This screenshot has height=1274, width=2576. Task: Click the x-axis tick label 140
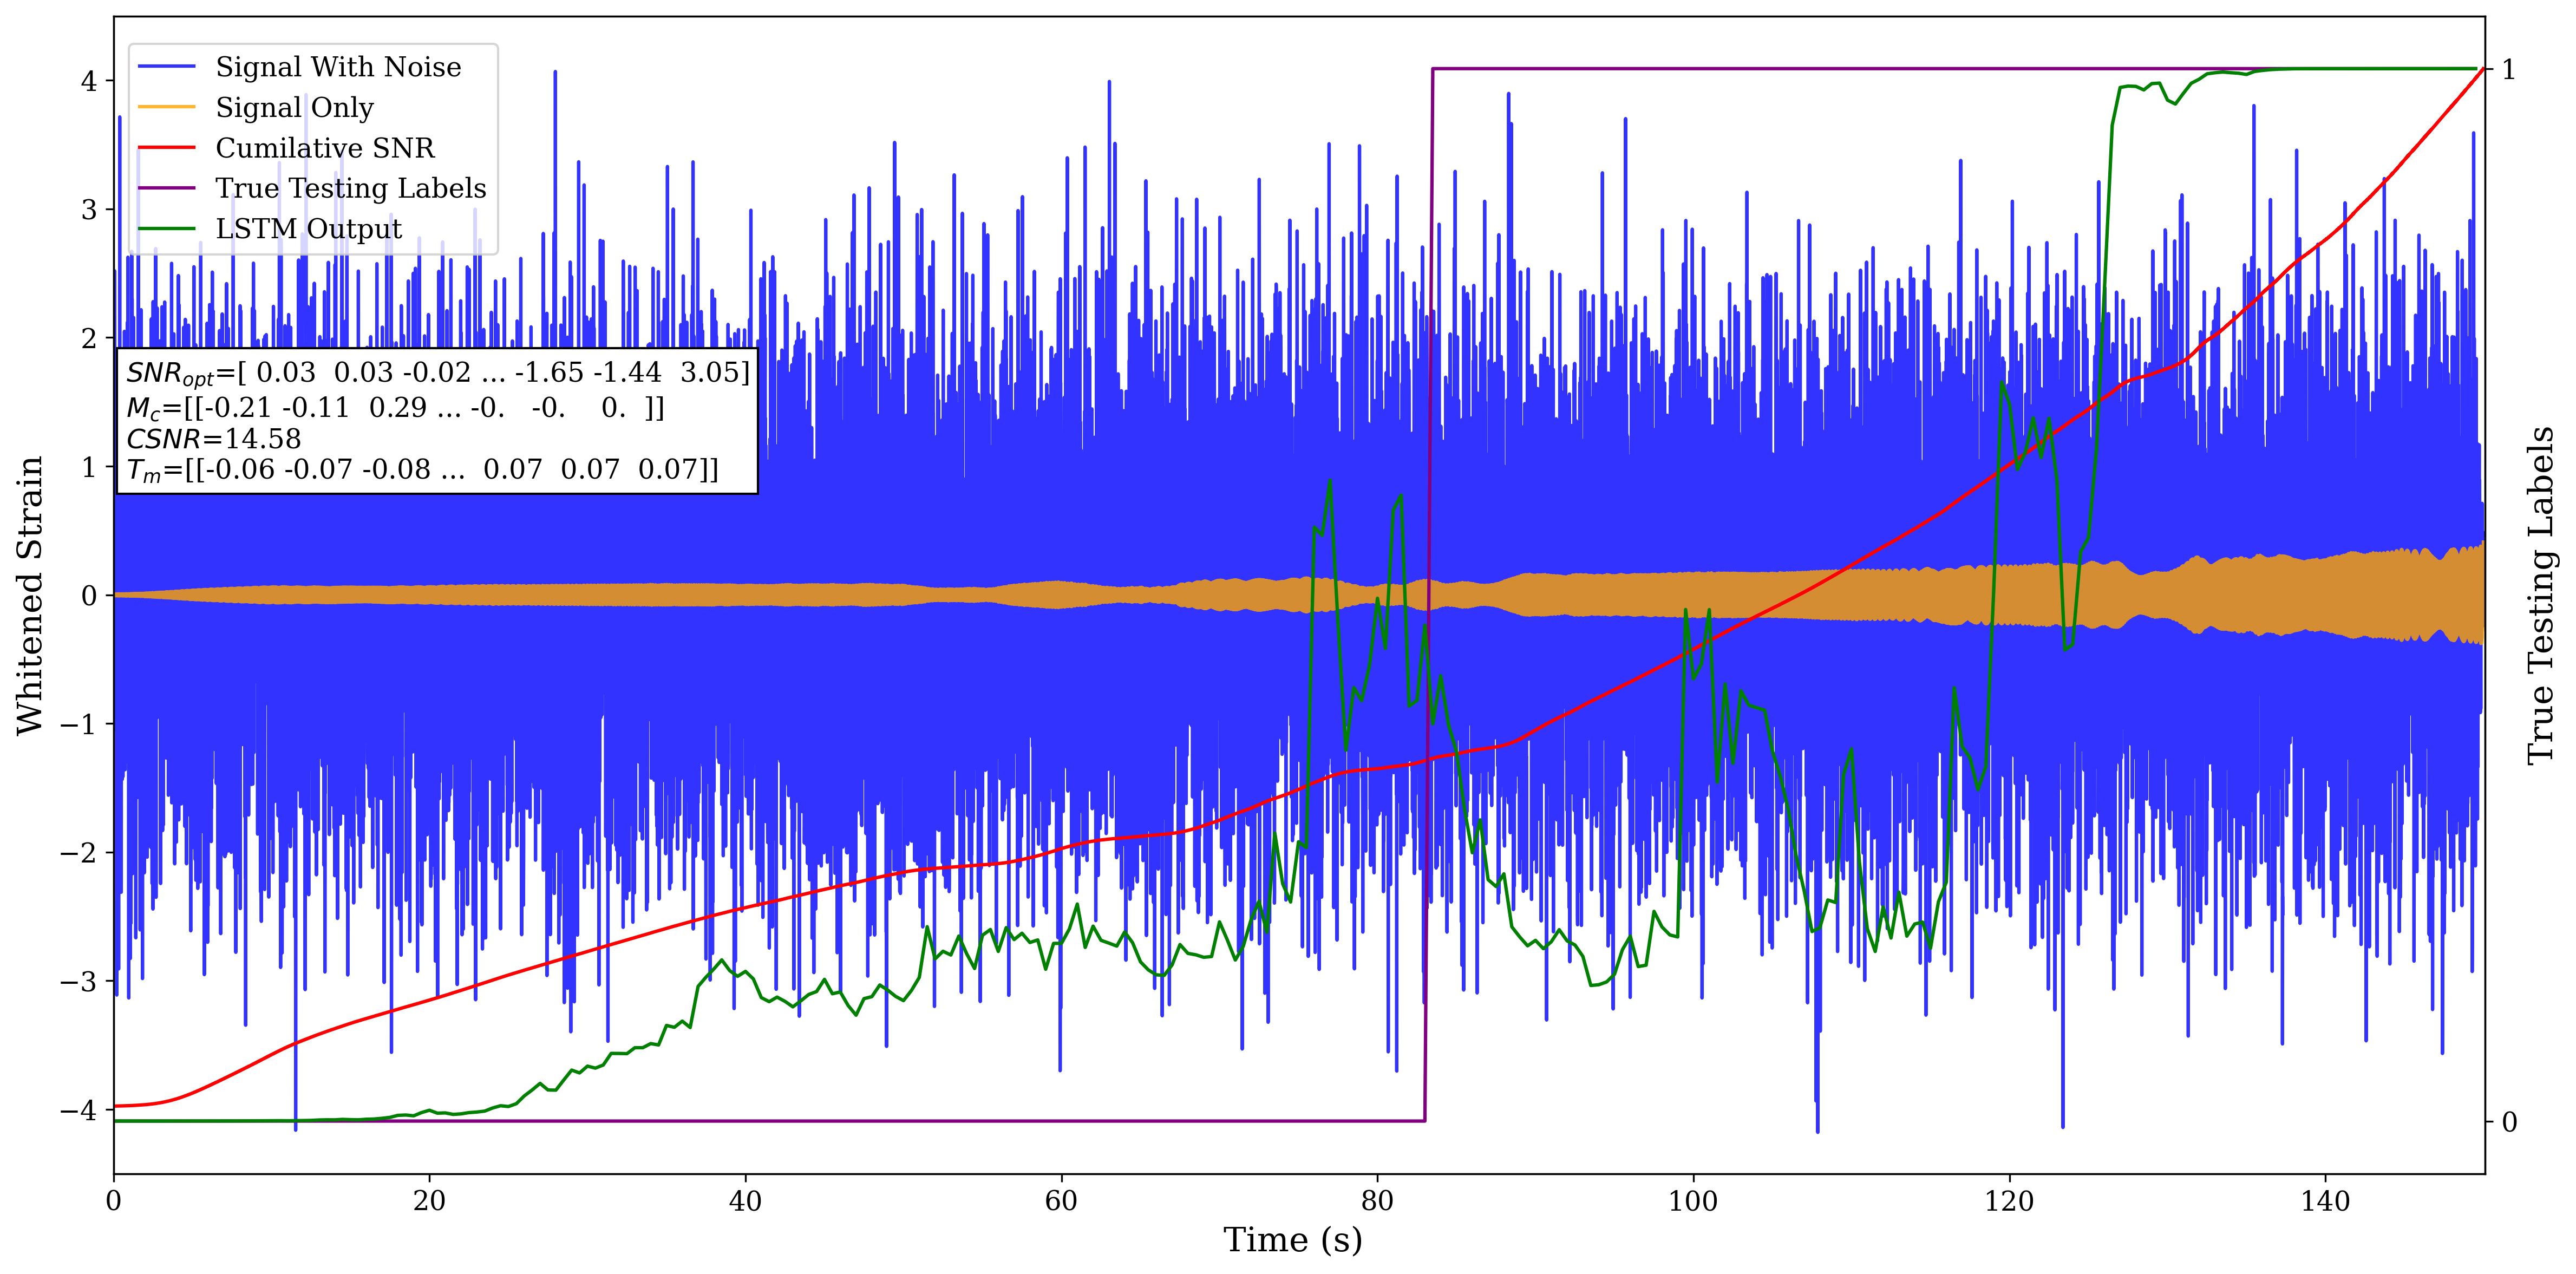(2325, 1200)
